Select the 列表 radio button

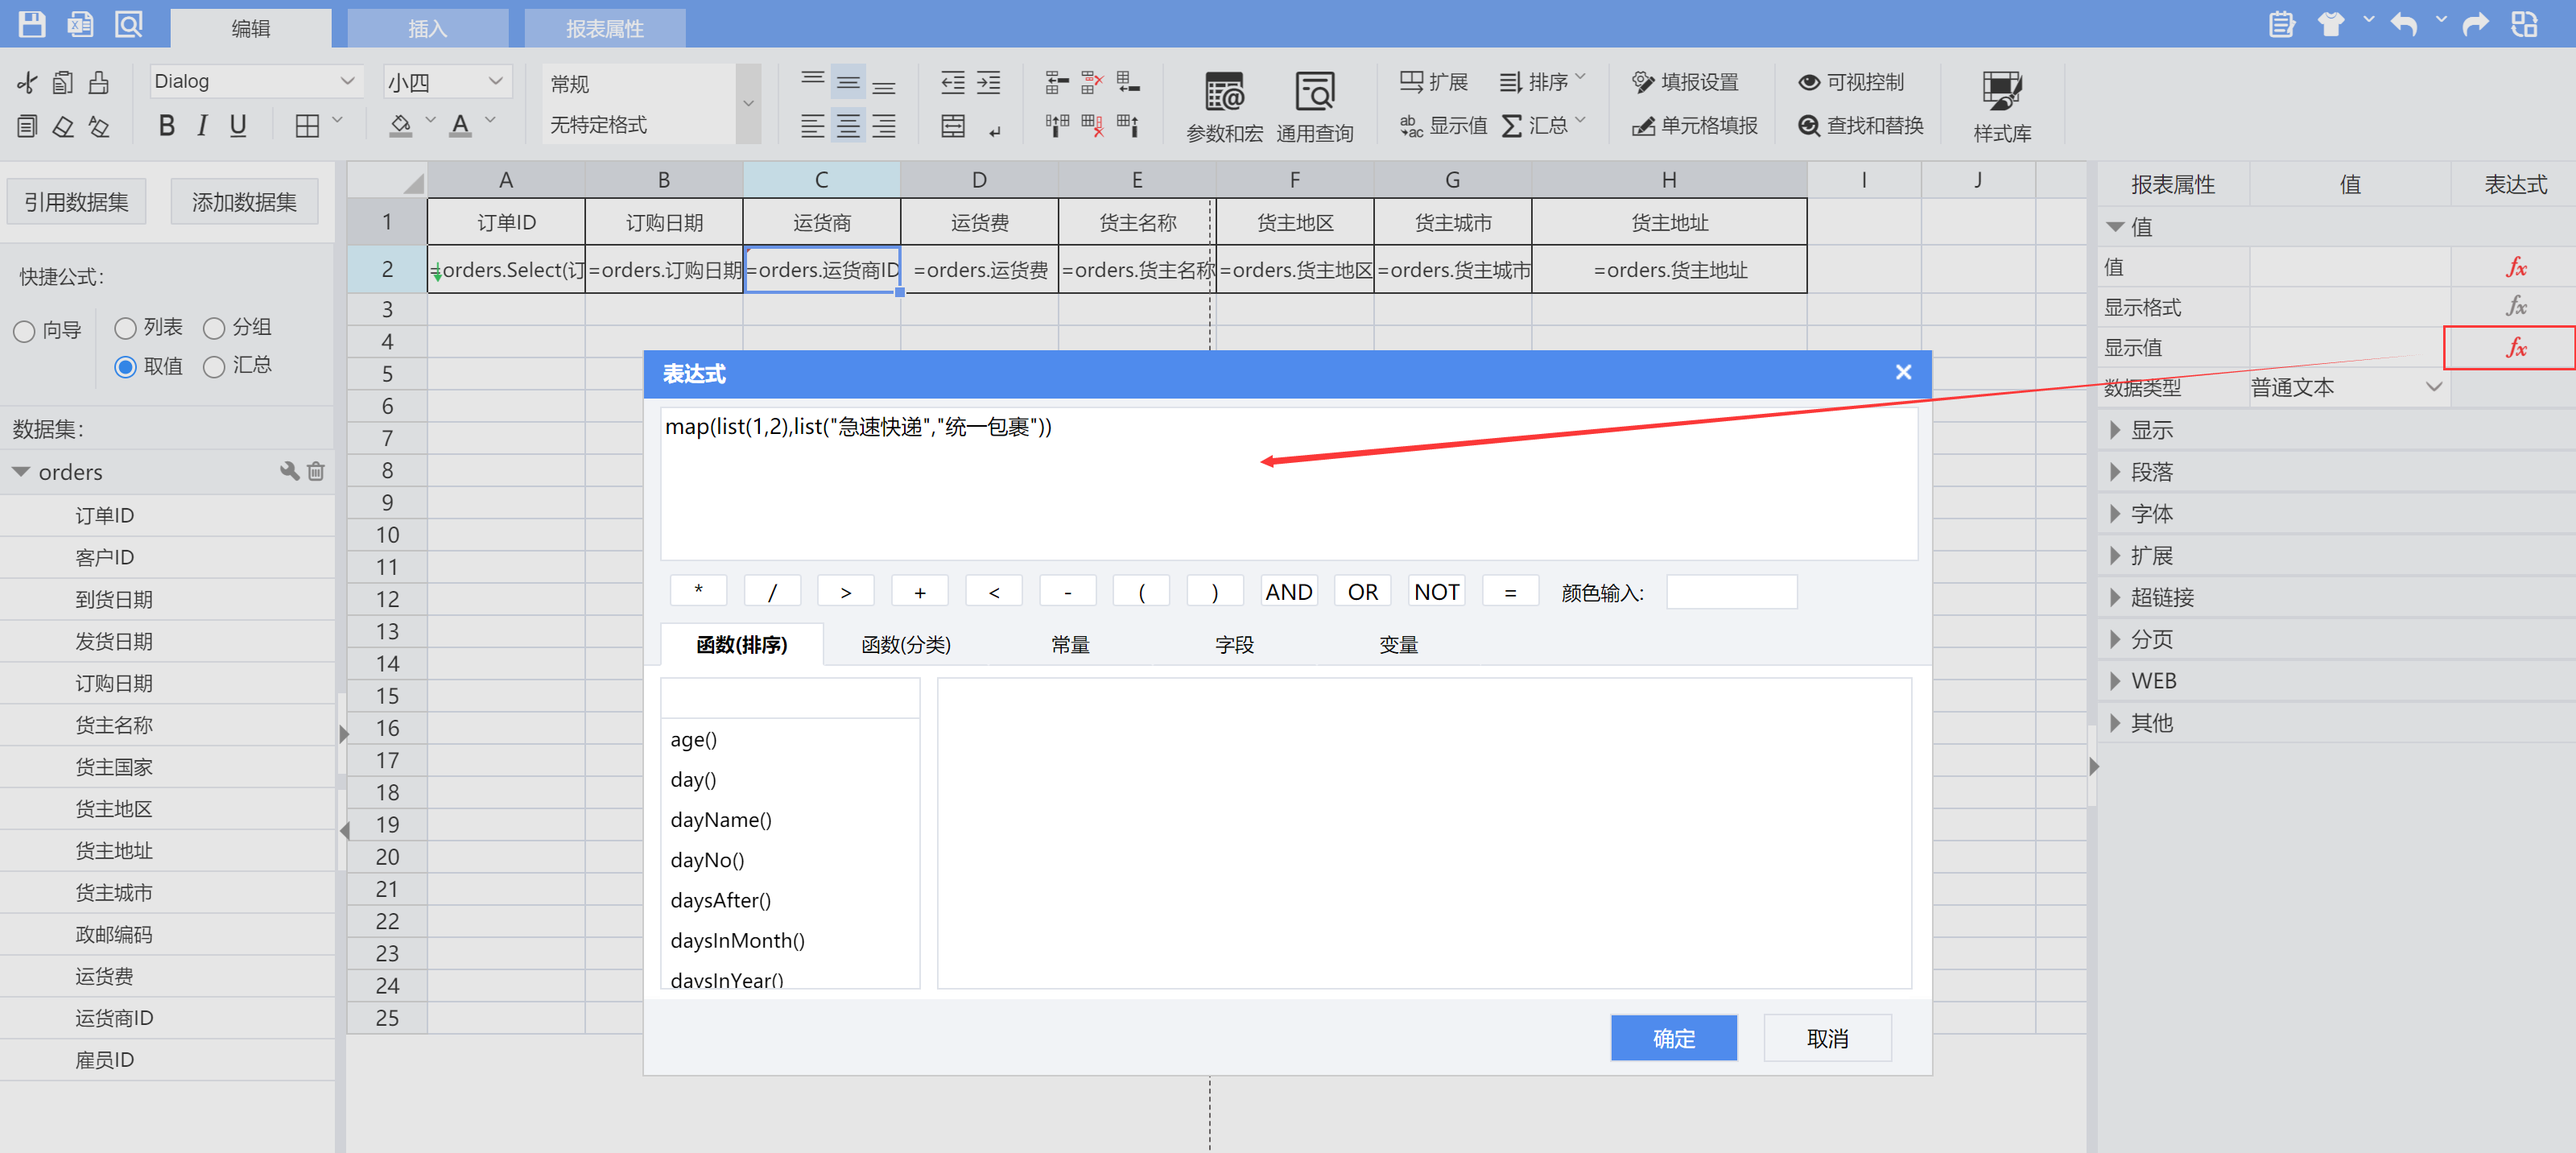pyautogui.click(x=126, y=328)
